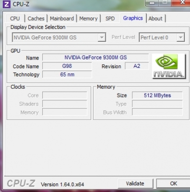Click the A2 revision field
Screen dimensions: 190x192
tap(137, 66)
